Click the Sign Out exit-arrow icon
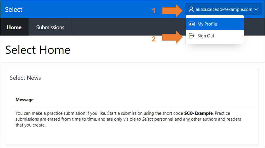Viewport: 265px width, 148px height. (x=192, y=36)
